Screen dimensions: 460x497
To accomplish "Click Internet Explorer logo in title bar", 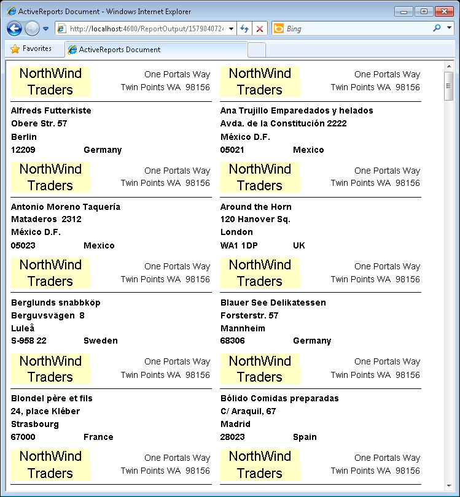I will [12, 12].
